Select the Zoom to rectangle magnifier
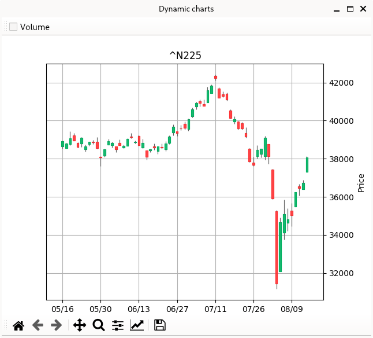The image size is (373, 338). coord(99,325)
